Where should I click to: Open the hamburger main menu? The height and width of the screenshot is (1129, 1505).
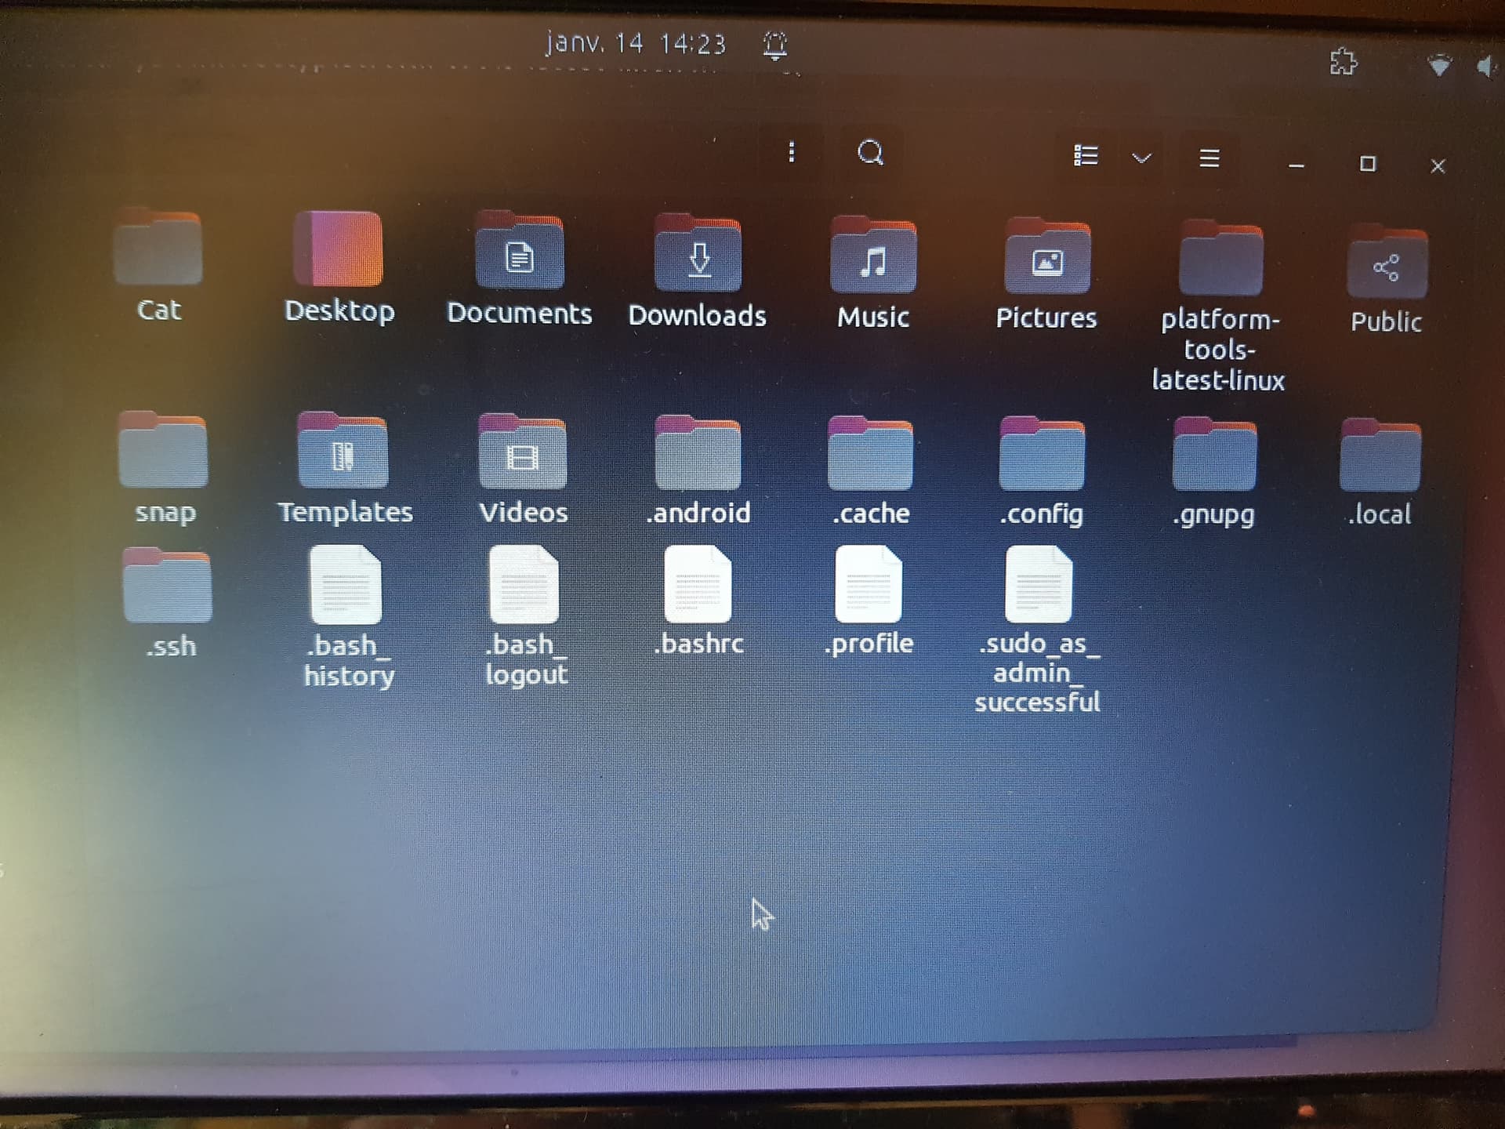(x=1209, y=158)
